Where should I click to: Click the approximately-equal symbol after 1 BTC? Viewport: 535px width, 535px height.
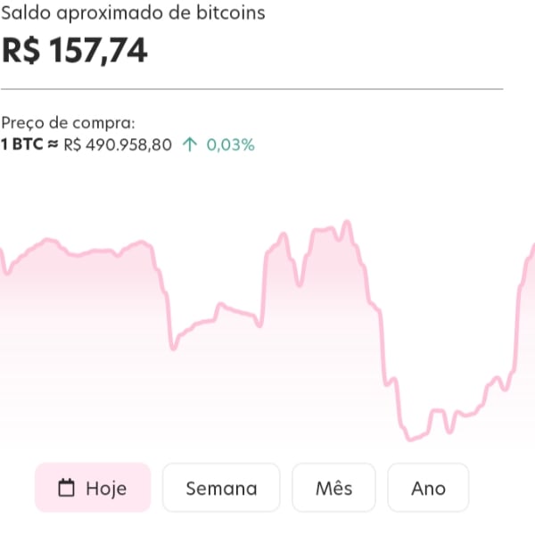point(53,145)
